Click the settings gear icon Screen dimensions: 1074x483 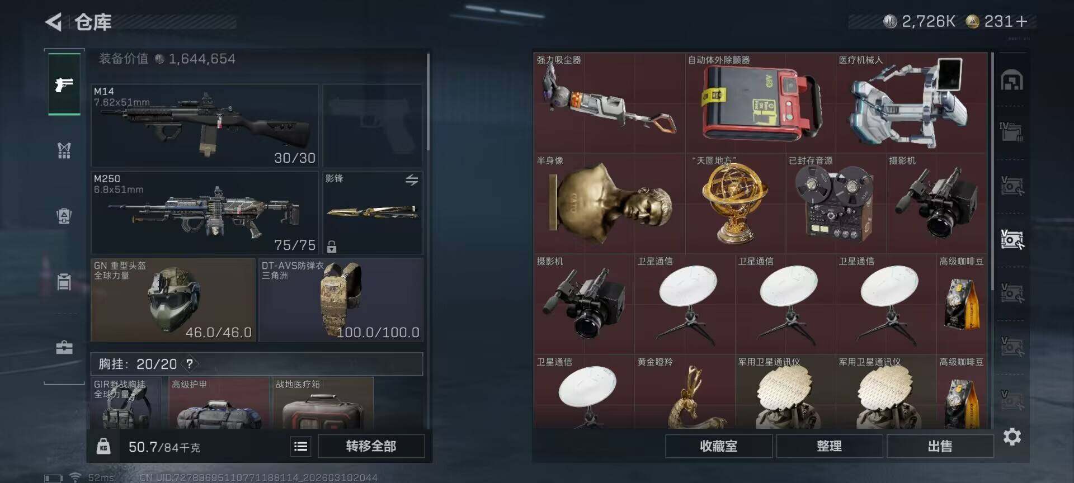click(1012, 437)
